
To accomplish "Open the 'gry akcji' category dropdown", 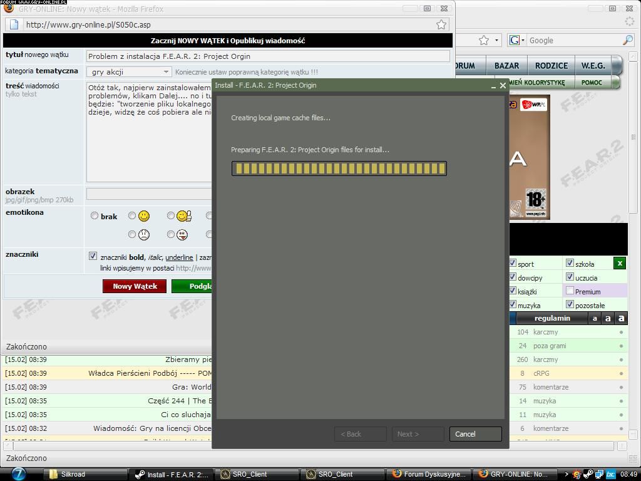I will [x=128, y=72].
